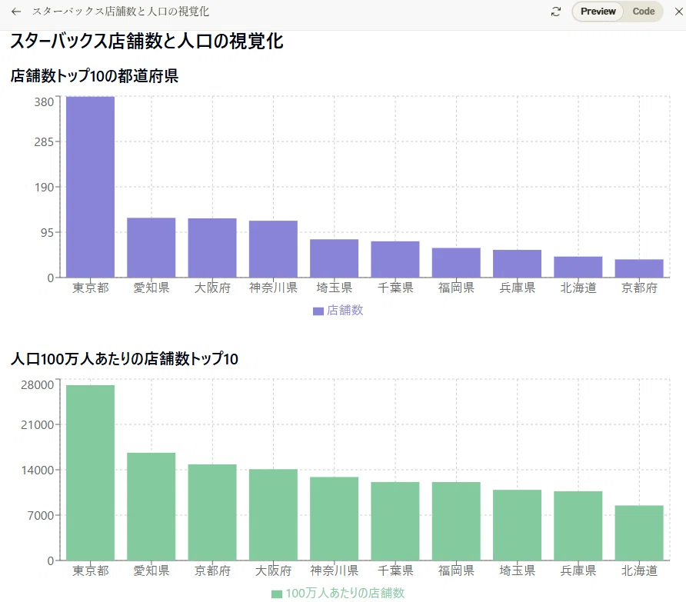The width and height of the screenshot is (686, 602).
Task: Click the 神奈川県 x-axis label in top chart
Action: (x=274, y=288)
